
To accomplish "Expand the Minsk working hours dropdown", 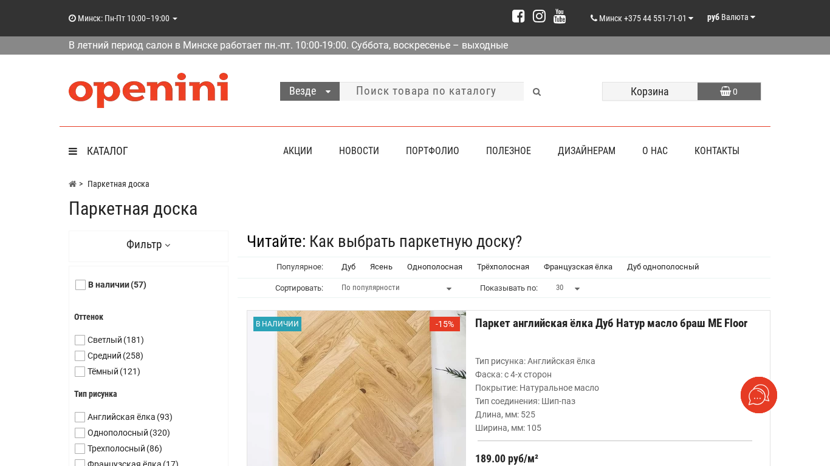I will point(123,18).
